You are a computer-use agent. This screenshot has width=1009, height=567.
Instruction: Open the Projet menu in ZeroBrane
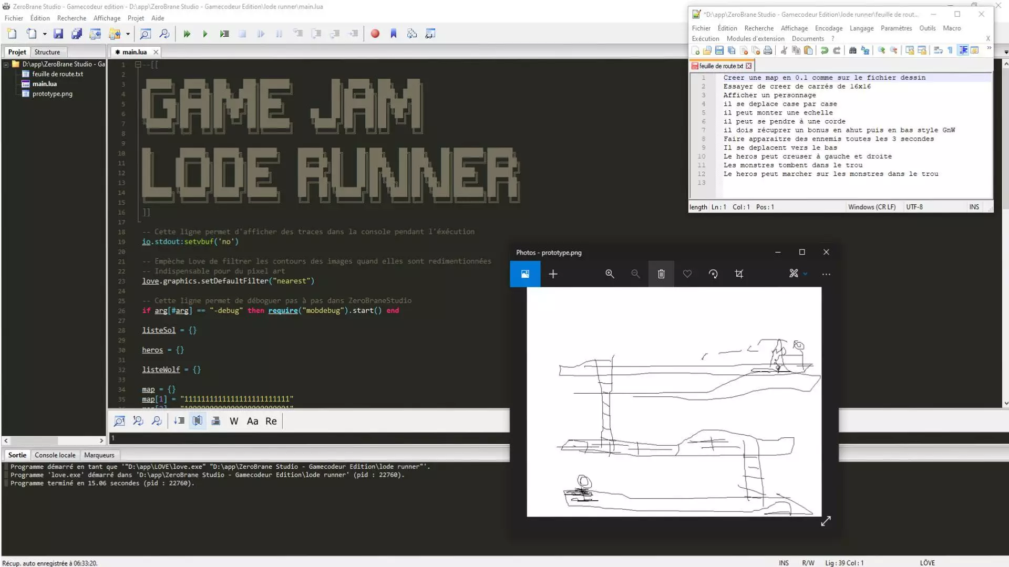tap(136, 18)
